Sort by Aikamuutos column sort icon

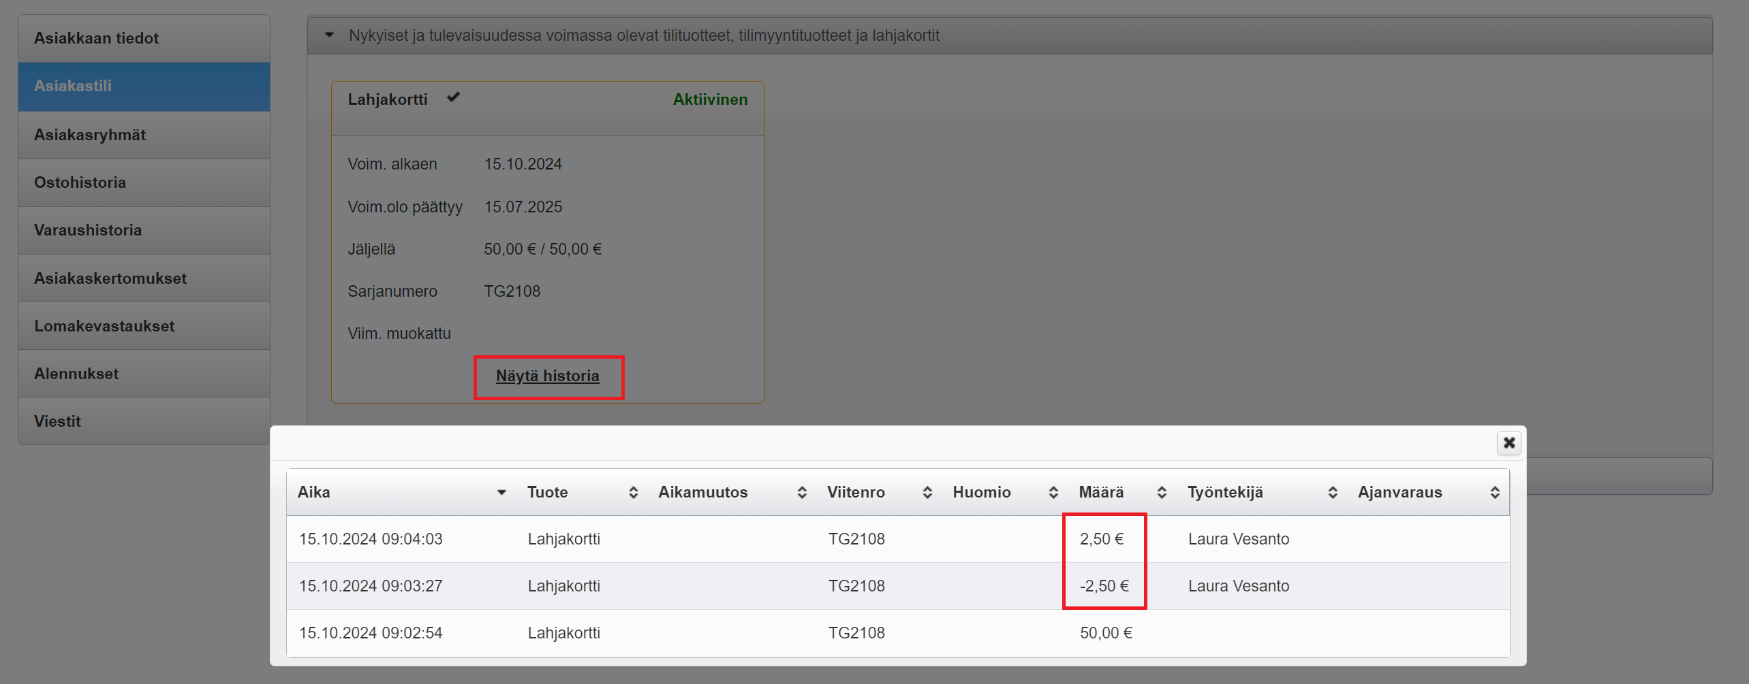pos(802,492)
